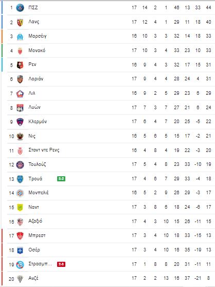Open the green live score badge for Τρουά
This screenshot has height=287, width=215.
61,179
